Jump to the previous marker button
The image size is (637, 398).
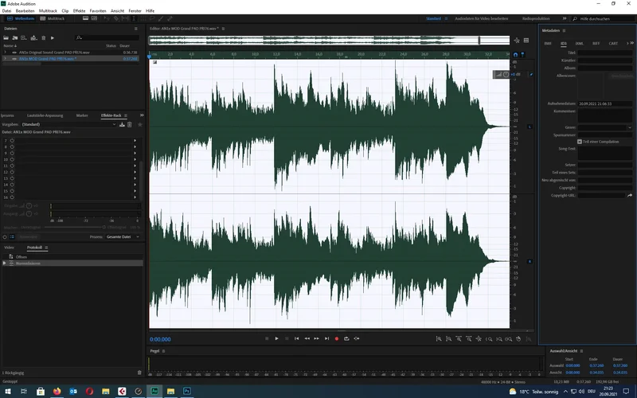[296, 338]
